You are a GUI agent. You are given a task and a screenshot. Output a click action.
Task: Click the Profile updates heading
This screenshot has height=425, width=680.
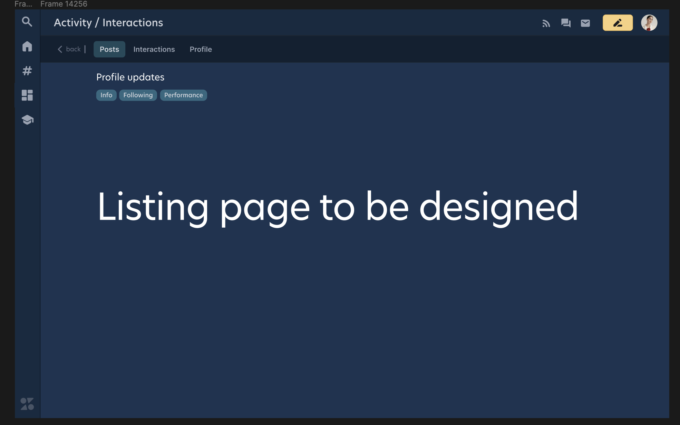click(x=130, y=77)
